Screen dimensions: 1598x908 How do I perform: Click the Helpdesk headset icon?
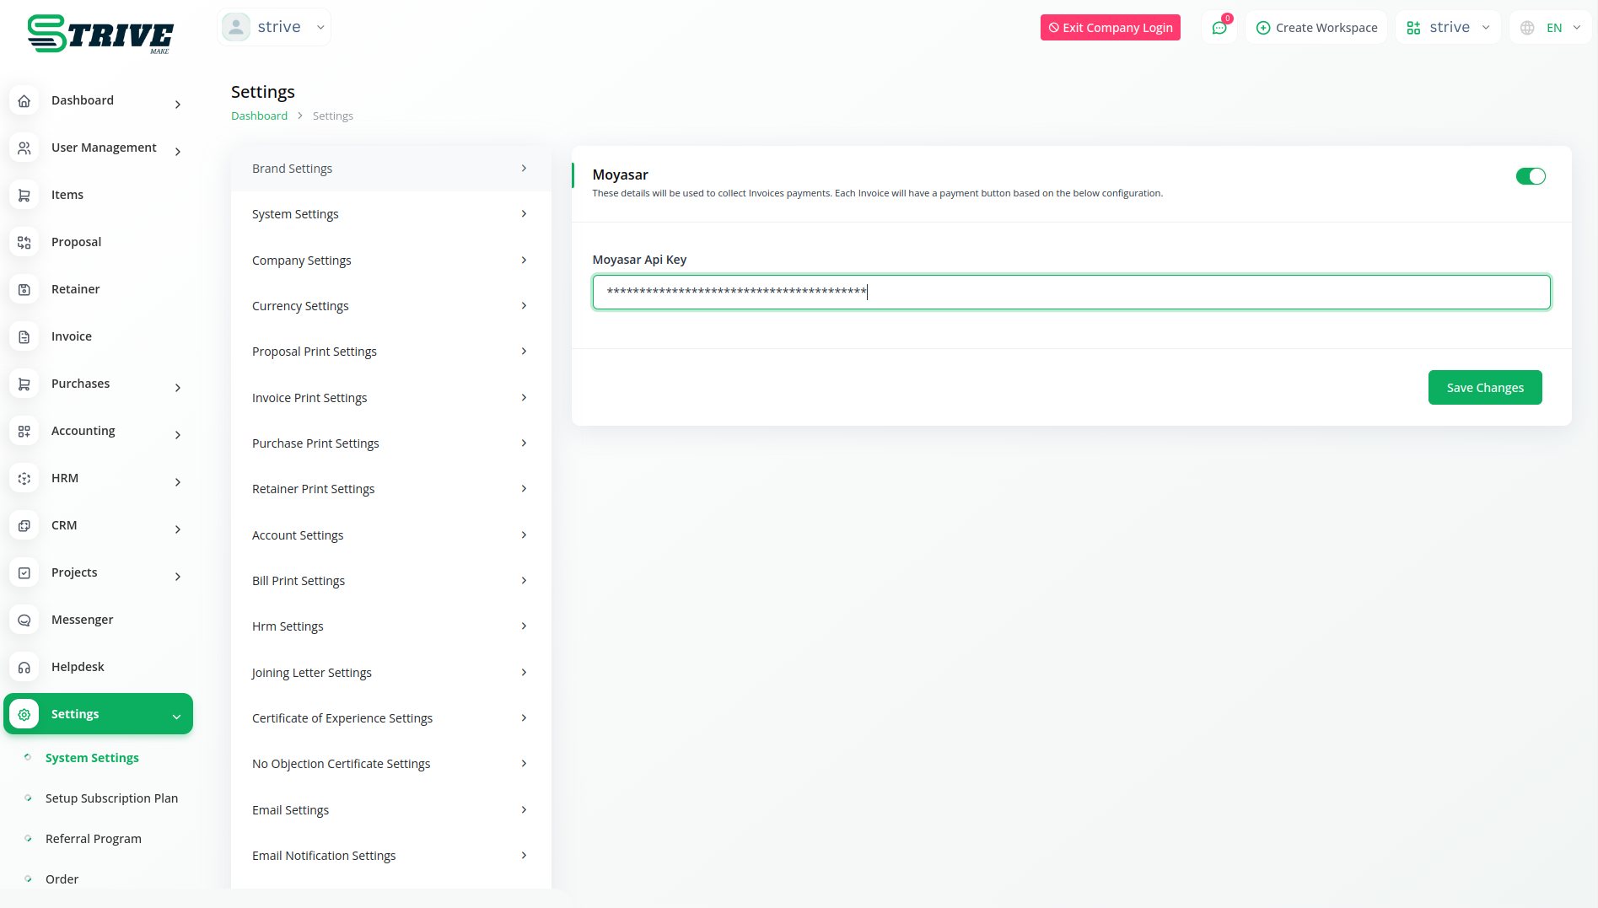(24, 668)
